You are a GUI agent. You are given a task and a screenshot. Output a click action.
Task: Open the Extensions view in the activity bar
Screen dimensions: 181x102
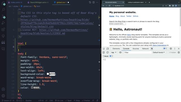coord(3,29)
